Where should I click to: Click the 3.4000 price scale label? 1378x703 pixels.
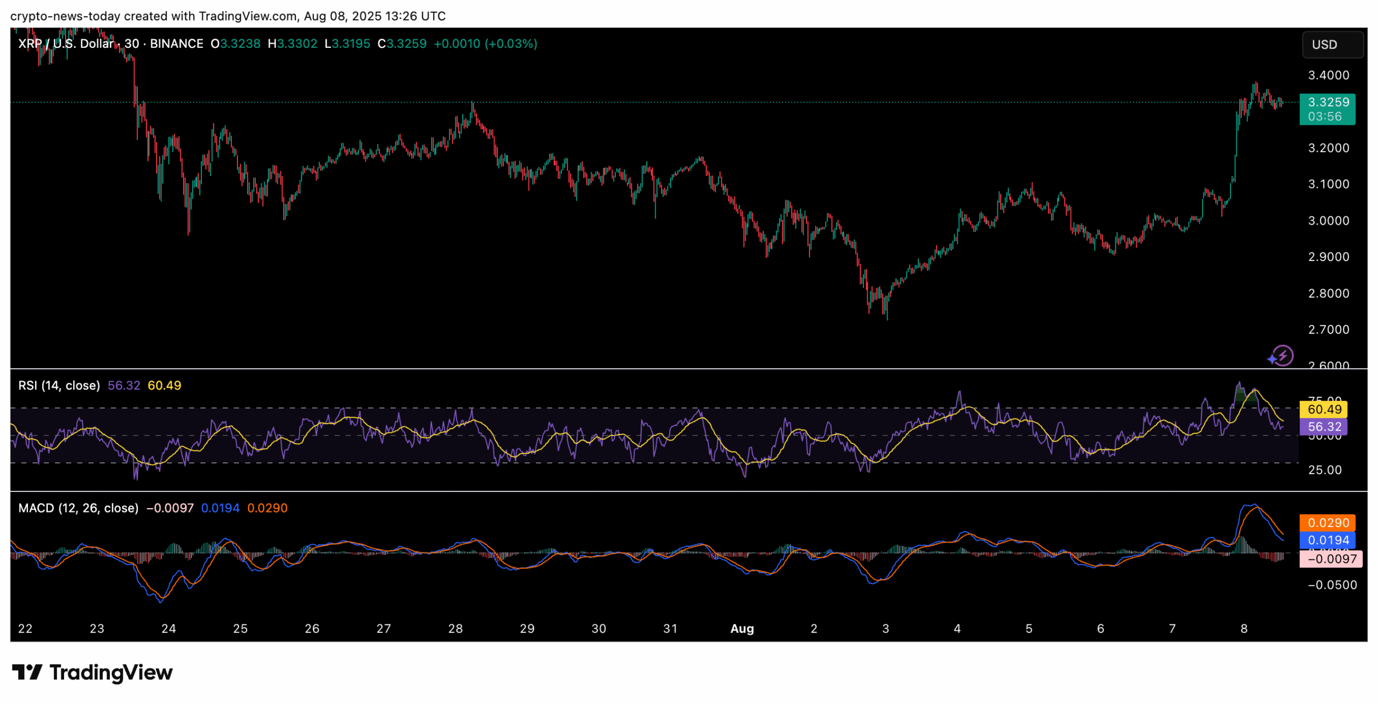(x=1328, y=75)
